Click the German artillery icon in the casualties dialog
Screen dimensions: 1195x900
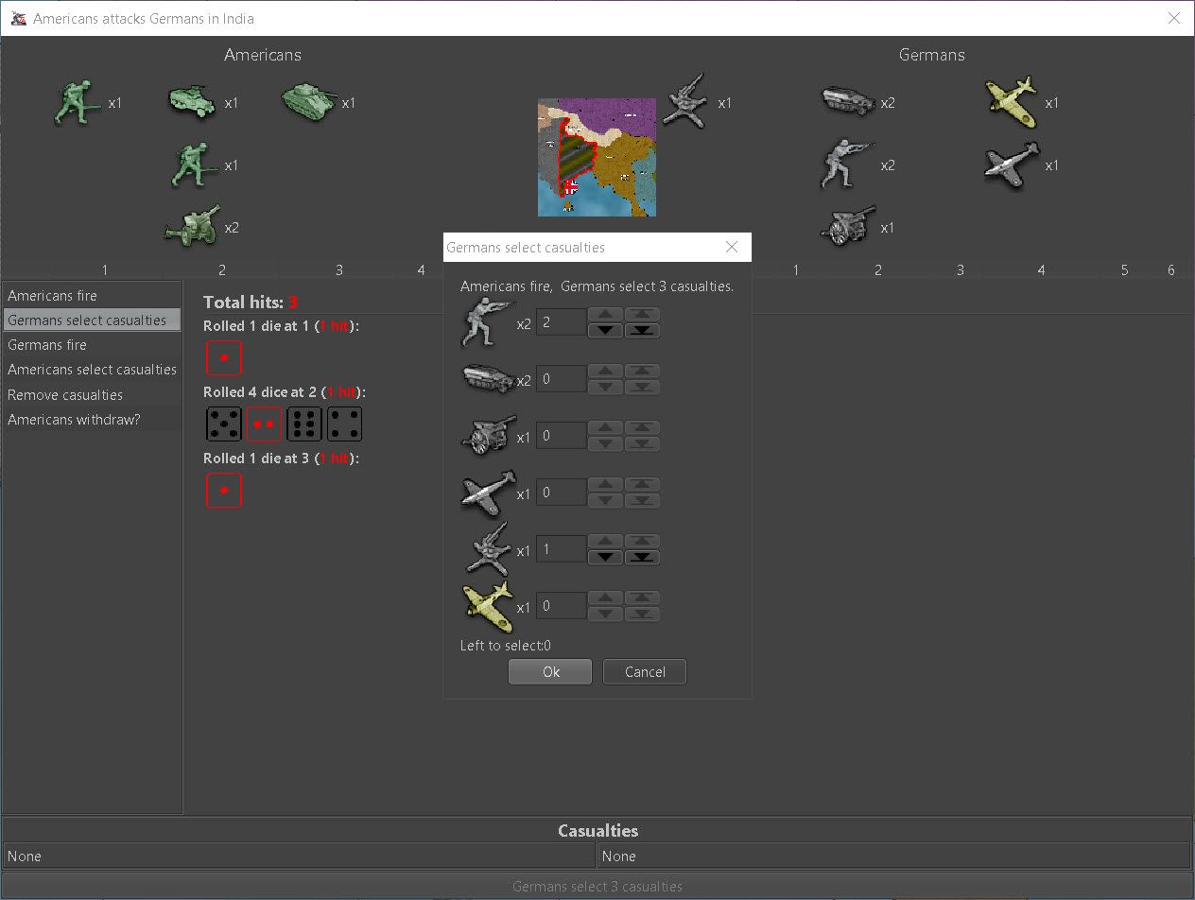click(488, 436)
